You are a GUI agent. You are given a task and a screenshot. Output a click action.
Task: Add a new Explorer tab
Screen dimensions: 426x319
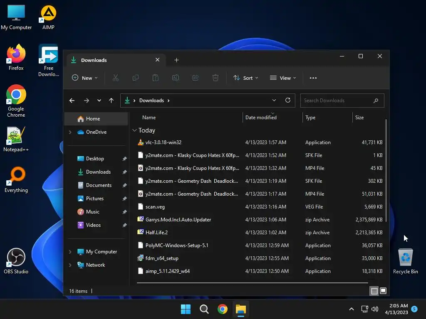click(176, 60)
